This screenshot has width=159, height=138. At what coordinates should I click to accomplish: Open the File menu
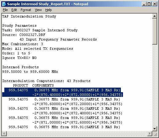point(5,10)
